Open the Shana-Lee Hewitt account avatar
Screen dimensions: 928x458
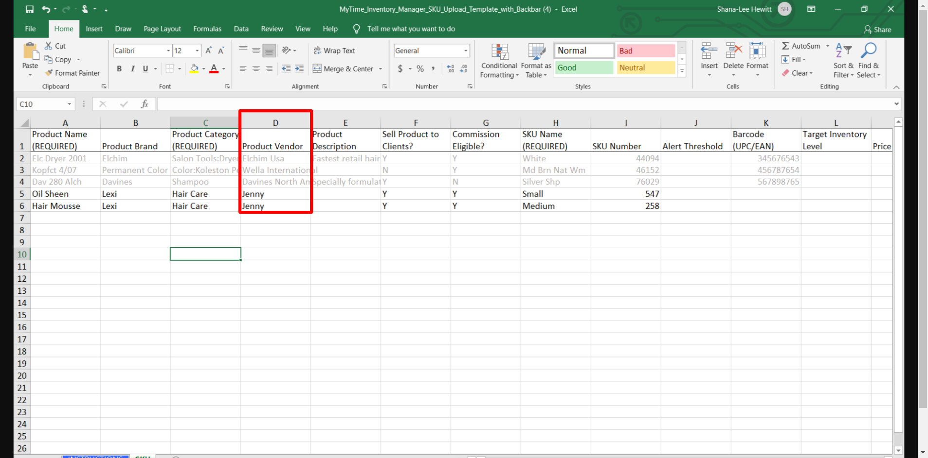tap(784, 9)
